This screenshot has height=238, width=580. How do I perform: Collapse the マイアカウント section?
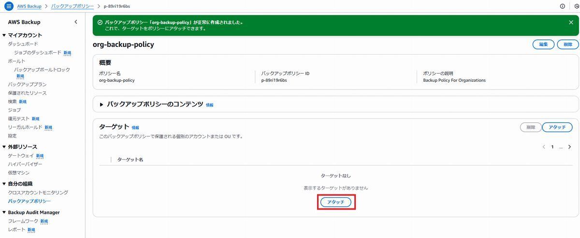4,35
